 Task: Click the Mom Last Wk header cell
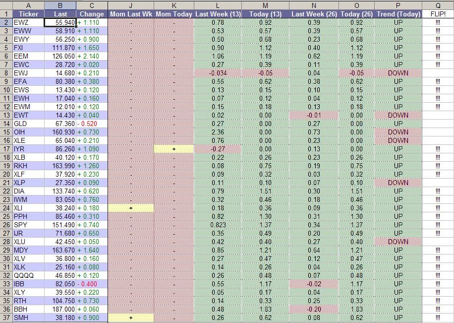tap(131, 14)
